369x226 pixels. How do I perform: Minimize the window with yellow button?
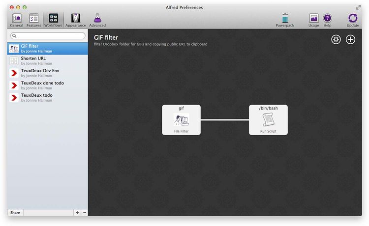(18, 7)
